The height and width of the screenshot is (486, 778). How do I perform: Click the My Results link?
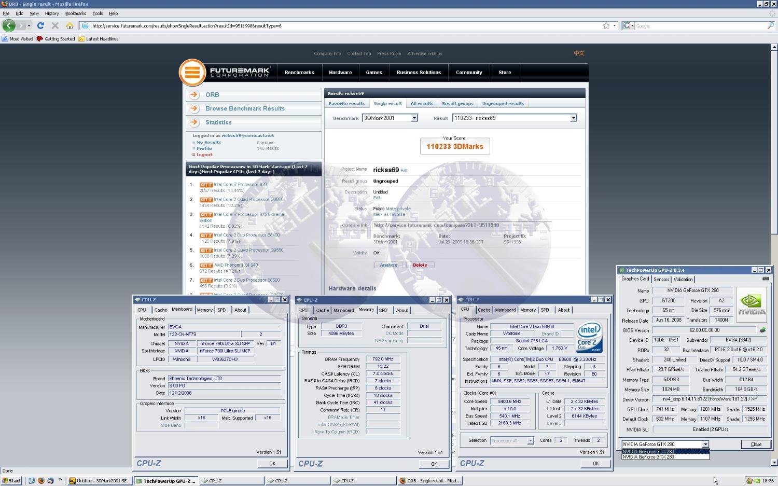point(209,142)
